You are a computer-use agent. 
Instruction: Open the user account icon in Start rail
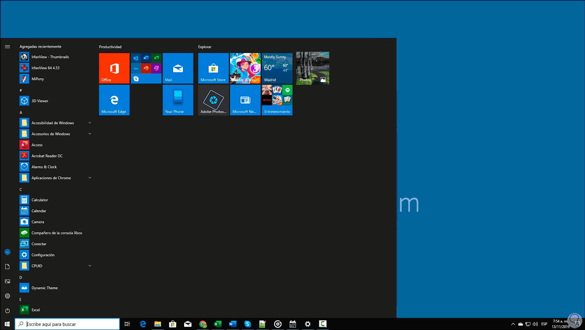coord(7,252)
